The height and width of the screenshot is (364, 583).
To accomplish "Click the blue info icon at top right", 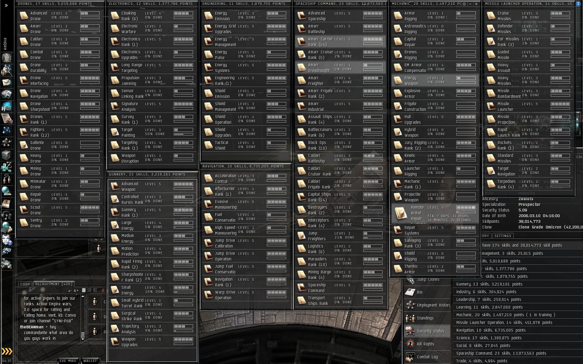I will click(x=578, y=4).
